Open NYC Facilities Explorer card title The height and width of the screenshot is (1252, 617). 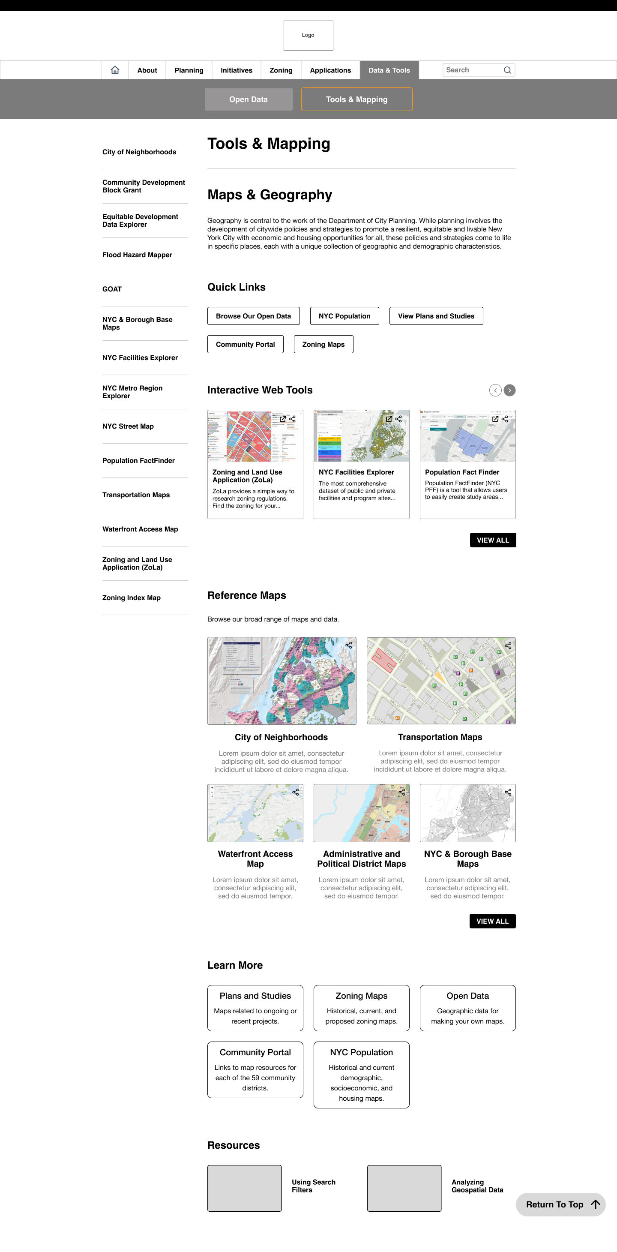(356, 472)
